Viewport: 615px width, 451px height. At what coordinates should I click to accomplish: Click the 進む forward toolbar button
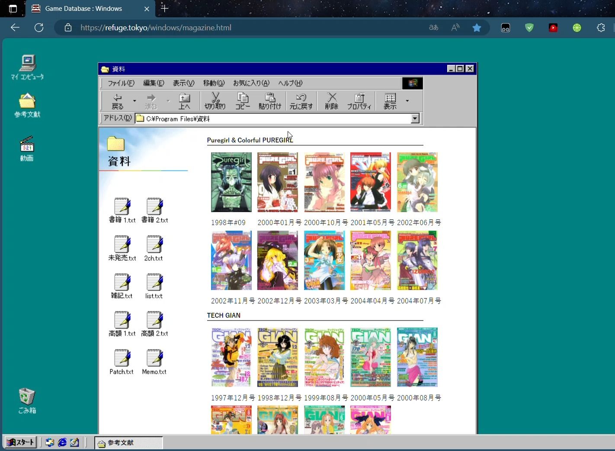tap(151, 101)
